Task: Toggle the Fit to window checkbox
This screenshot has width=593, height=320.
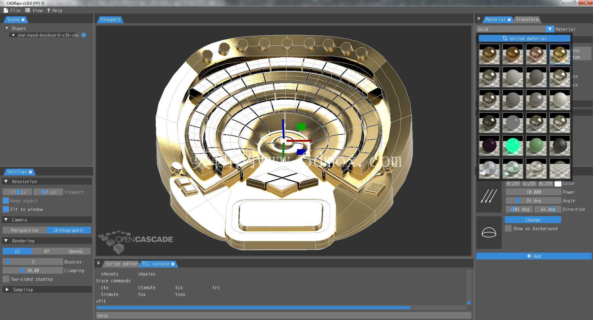Action: 6,209
